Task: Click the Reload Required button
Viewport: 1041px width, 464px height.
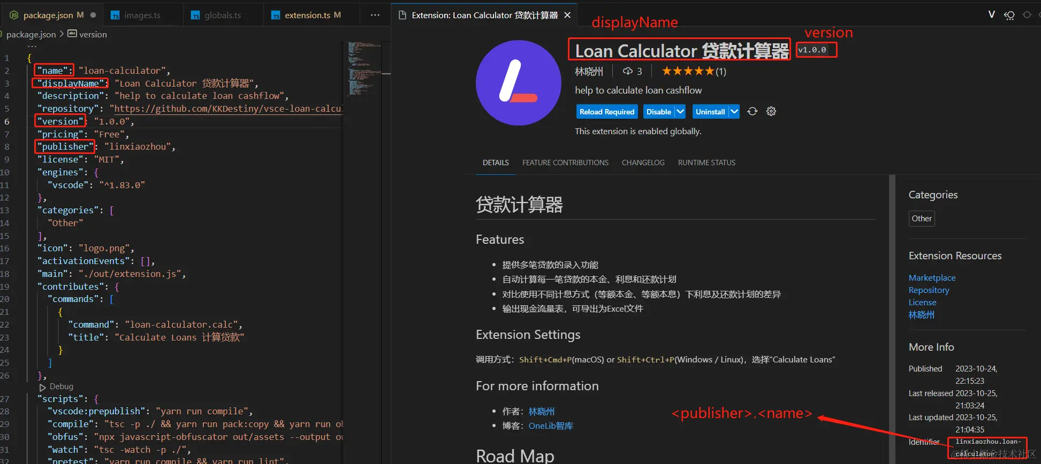Action: [x=607, y=111]
